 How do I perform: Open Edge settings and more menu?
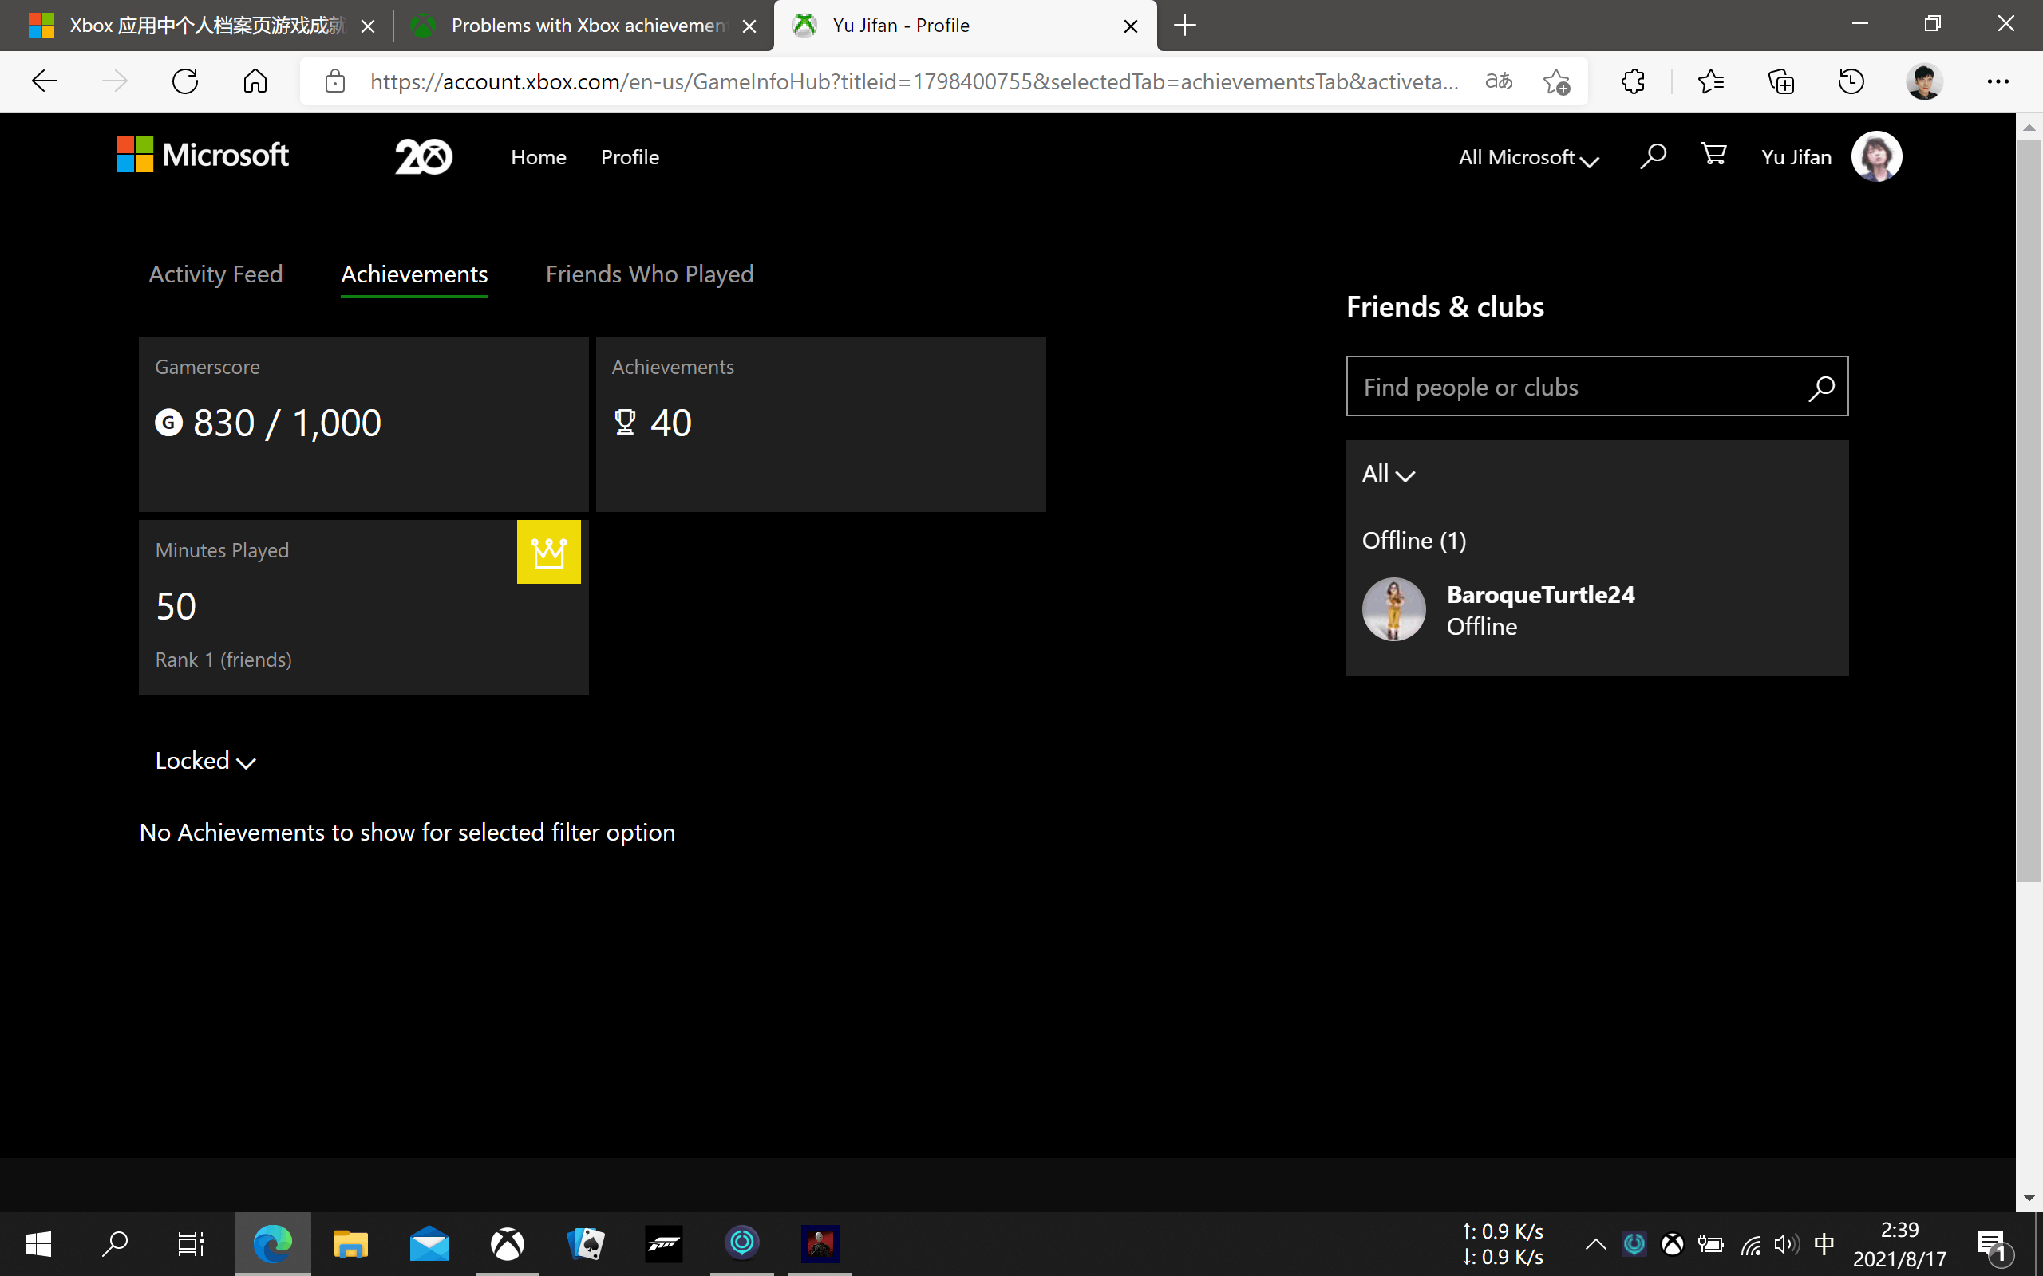point(1998,82)
